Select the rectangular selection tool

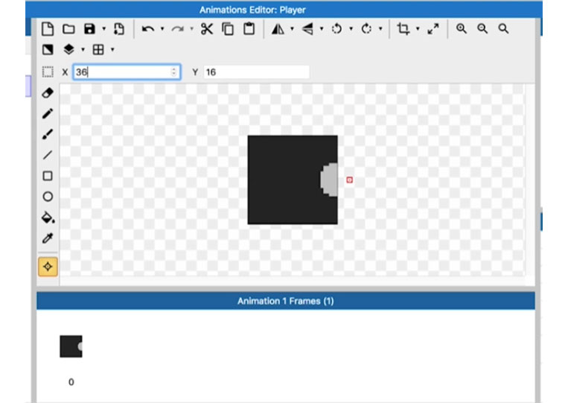[48, 72]
